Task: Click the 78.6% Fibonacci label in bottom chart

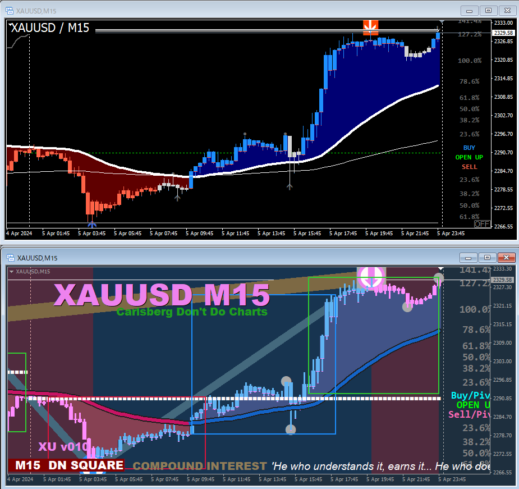Action: tap(476, 330)
